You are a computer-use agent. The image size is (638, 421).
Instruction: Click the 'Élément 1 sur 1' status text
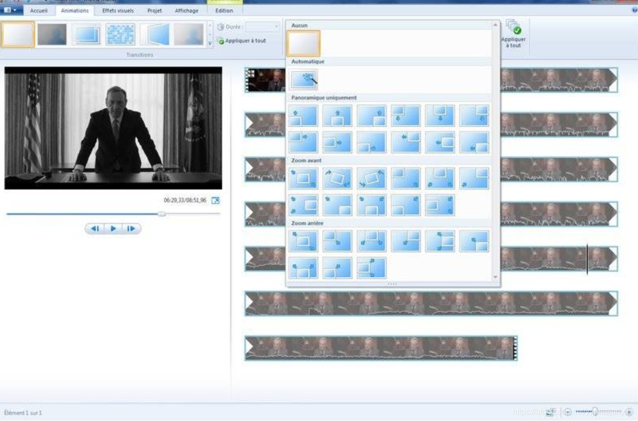pyautogui.click(x=23, y=412)
